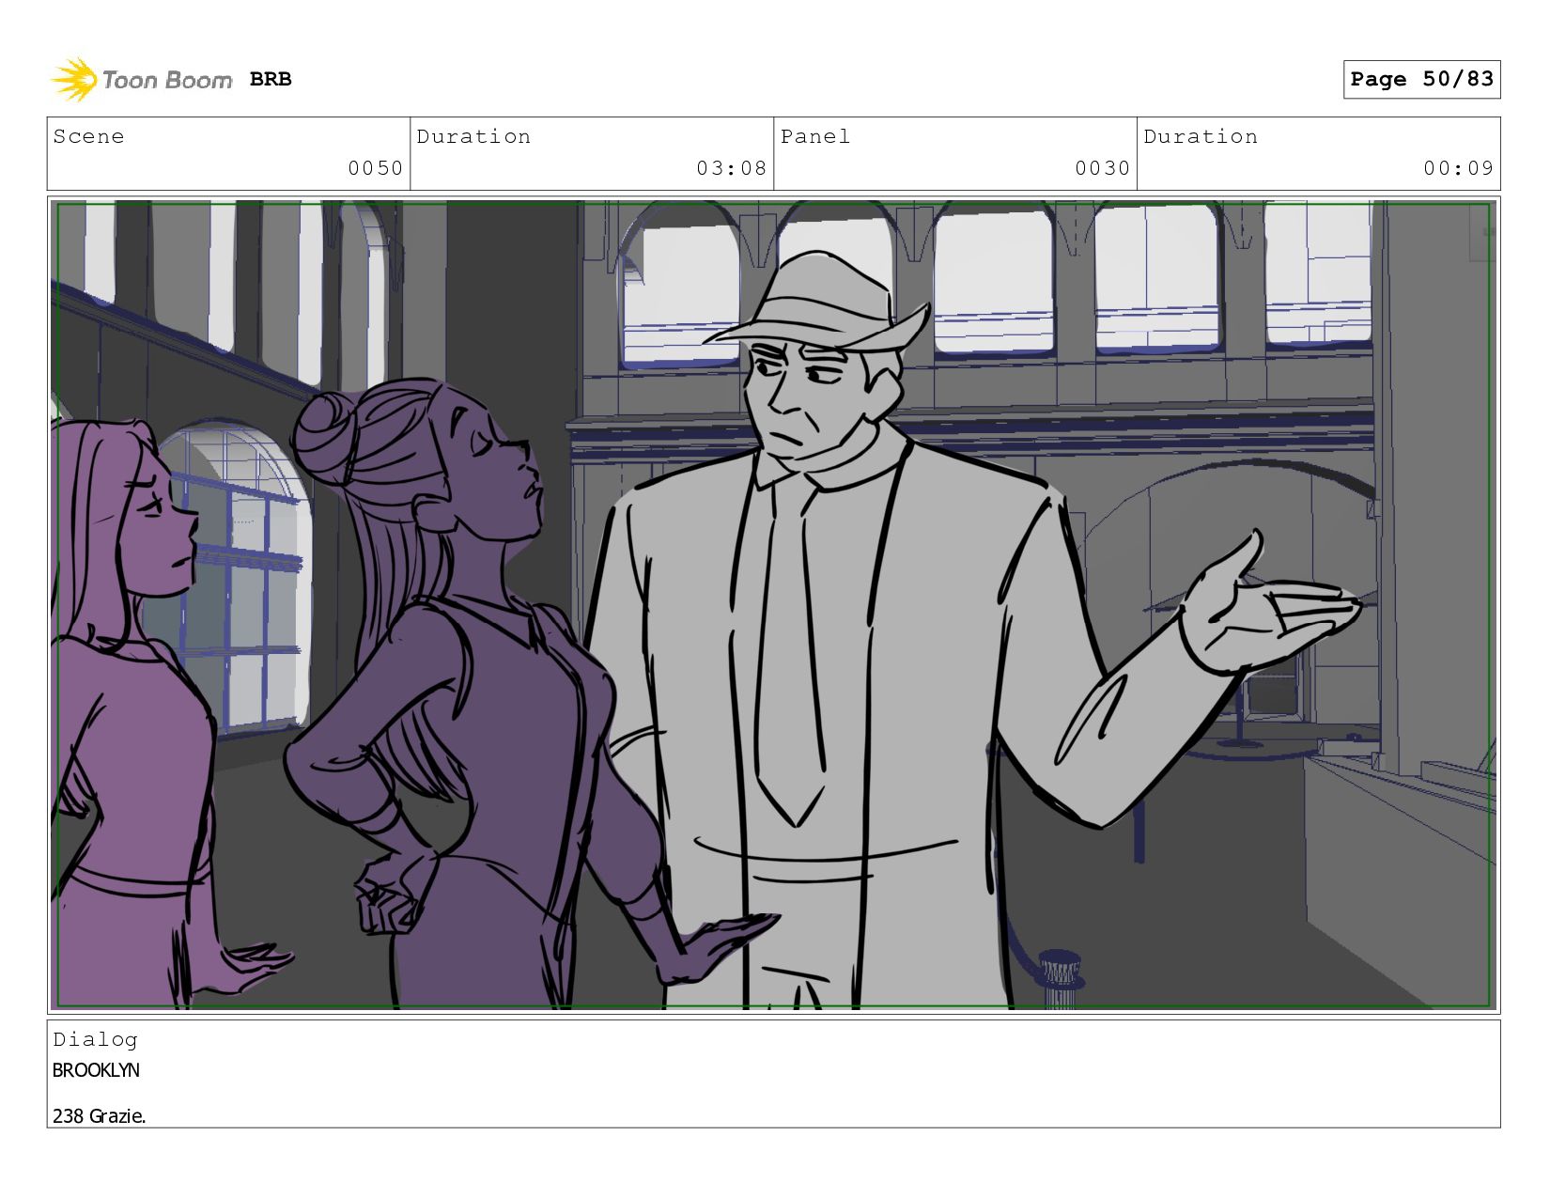This screenshot has height=1198, width=1550.
Task: Select the Scene label
Action: (x=88, y=136)
